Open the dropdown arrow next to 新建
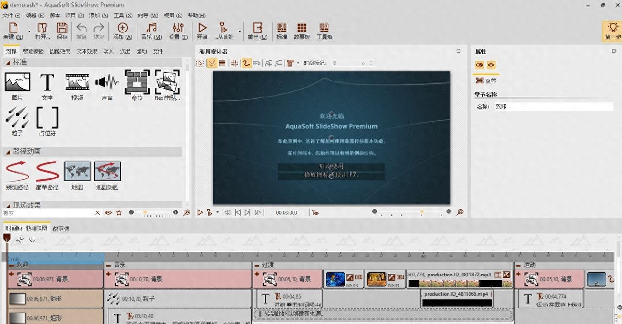Image resolution: width=622 pixels, height=324 pixels. point(29,31)
